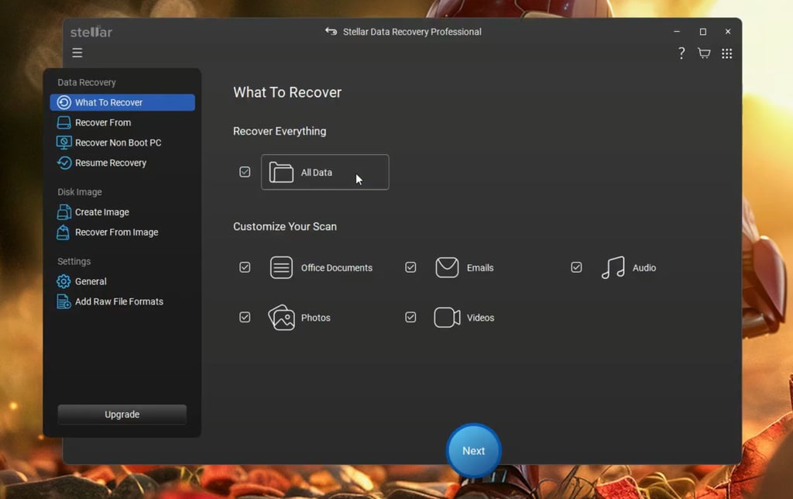The image size is (793, 499).
Task: Select the All Data folder box
Action: point(325,172)
